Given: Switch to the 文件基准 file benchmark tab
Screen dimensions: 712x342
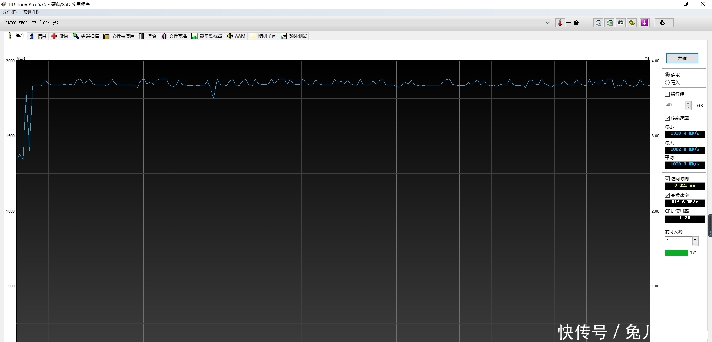Looking at the screenshot, I should (174, 36).
